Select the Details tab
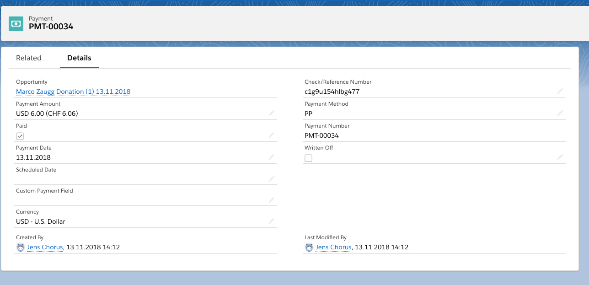Screen dimensions: 589x285 (79, 58)
